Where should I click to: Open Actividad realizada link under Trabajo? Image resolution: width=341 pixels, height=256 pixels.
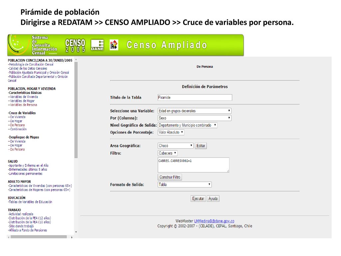tap(21, 214)
